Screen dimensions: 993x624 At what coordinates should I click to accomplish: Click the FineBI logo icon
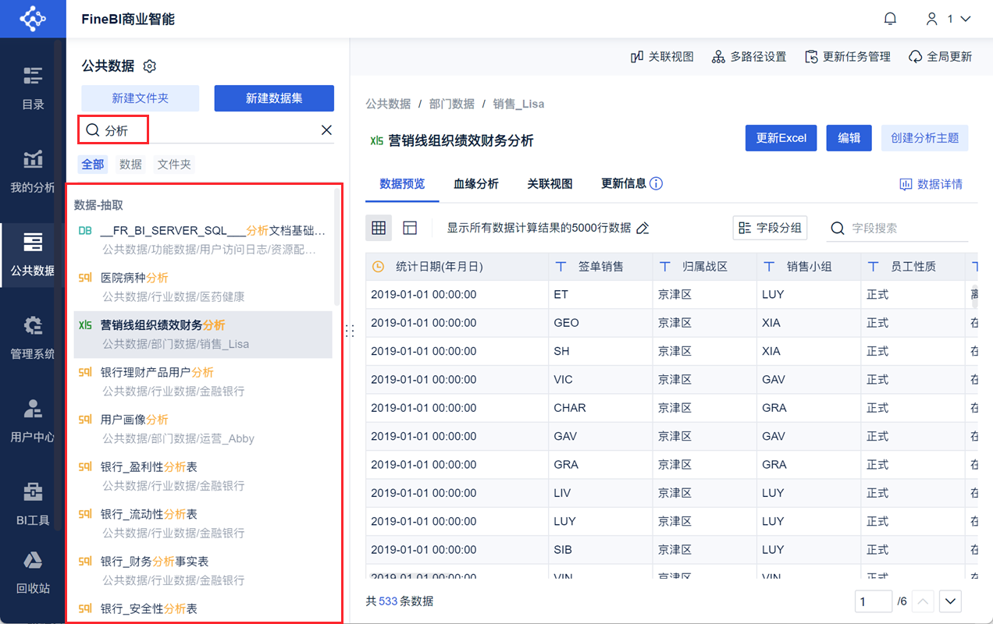tap(32, 19)
